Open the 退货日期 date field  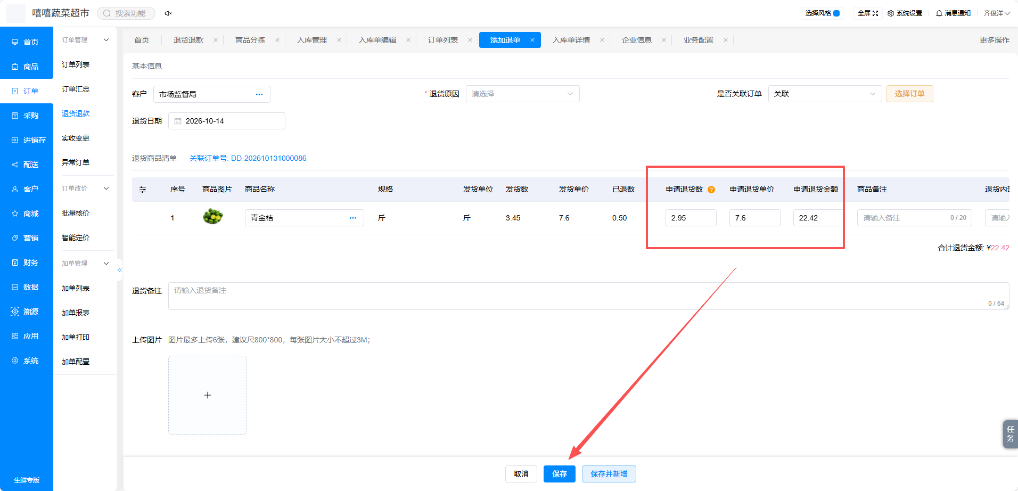pyautogui.click(x=227, y=121)
